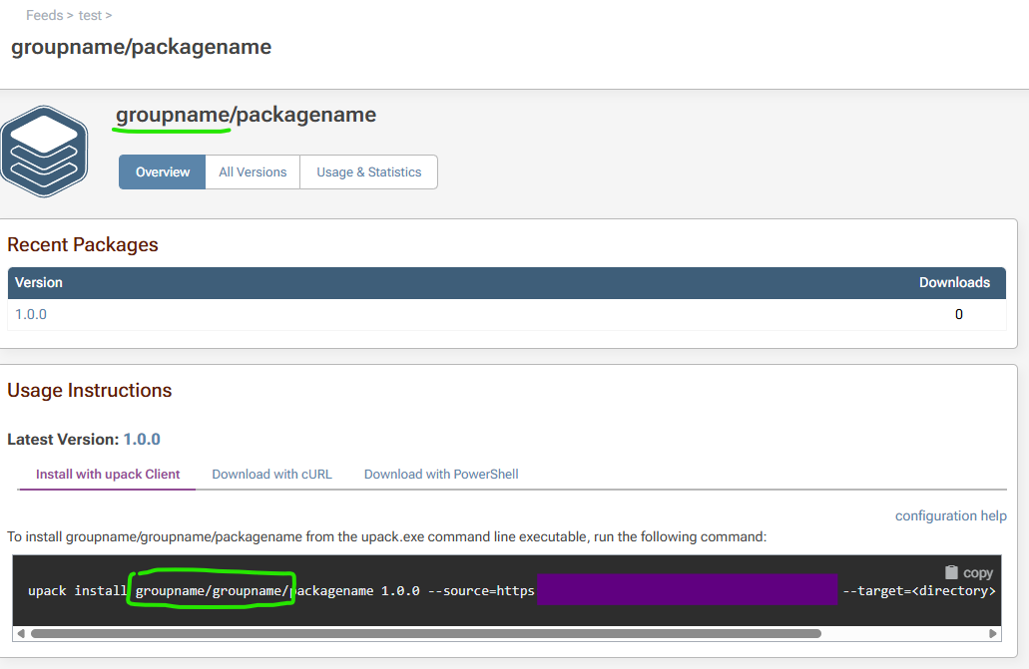
Task: Select the Overview tab
Action: (163, 171)
